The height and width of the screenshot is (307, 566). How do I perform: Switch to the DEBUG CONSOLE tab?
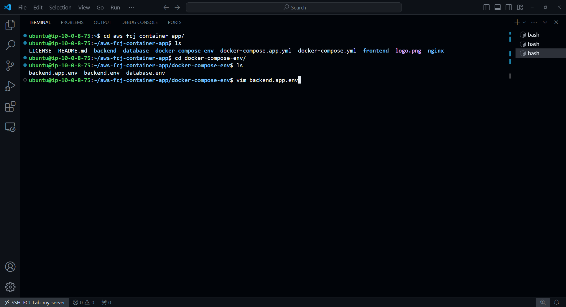(139, 22)
